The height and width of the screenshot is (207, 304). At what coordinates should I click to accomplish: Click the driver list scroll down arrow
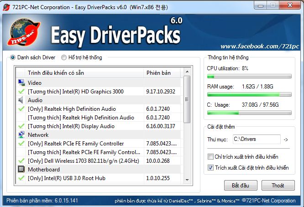click(187, 180)
